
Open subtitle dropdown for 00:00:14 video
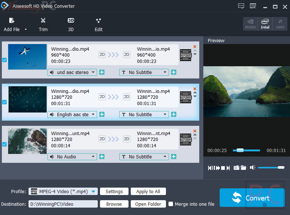pos(144,157)
